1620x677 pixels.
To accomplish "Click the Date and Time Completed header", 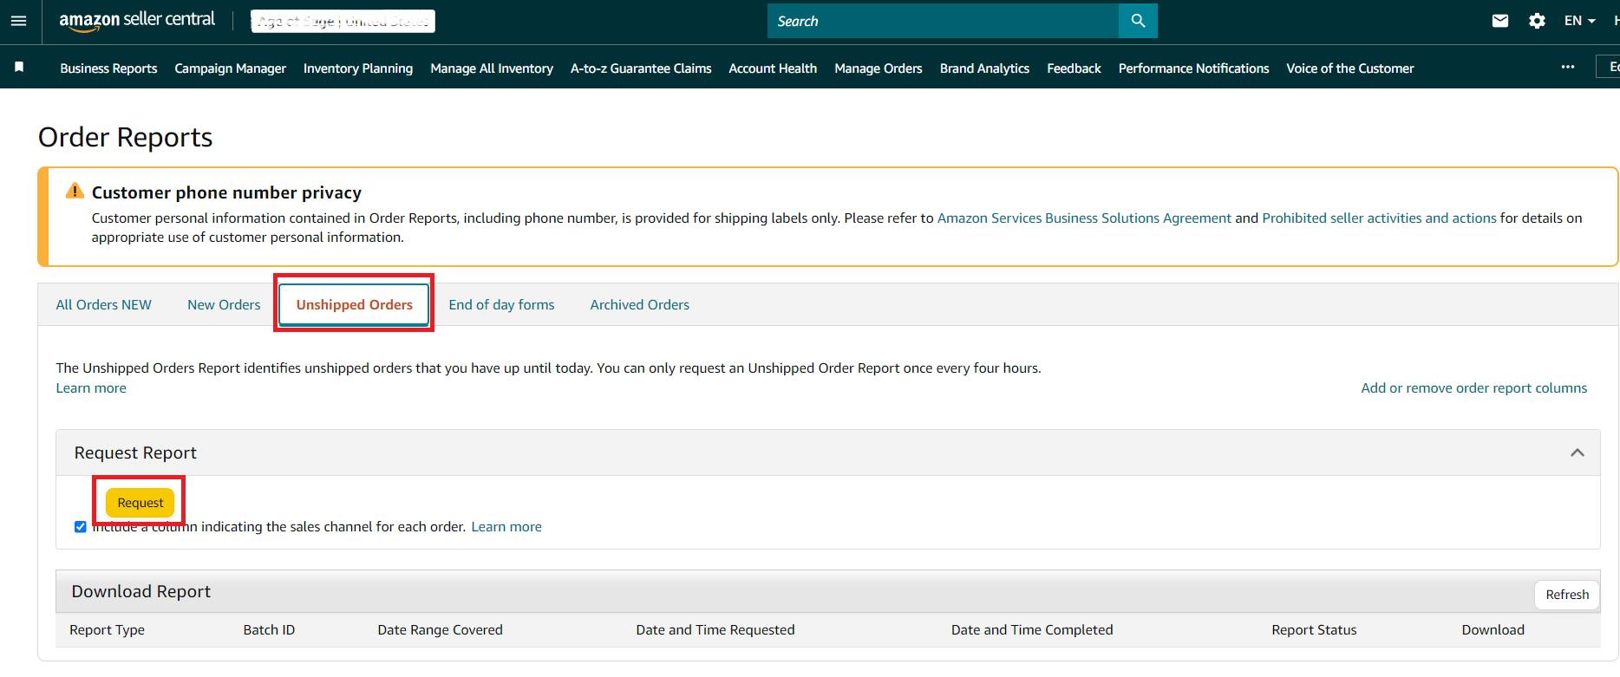I will (1032, 630).
